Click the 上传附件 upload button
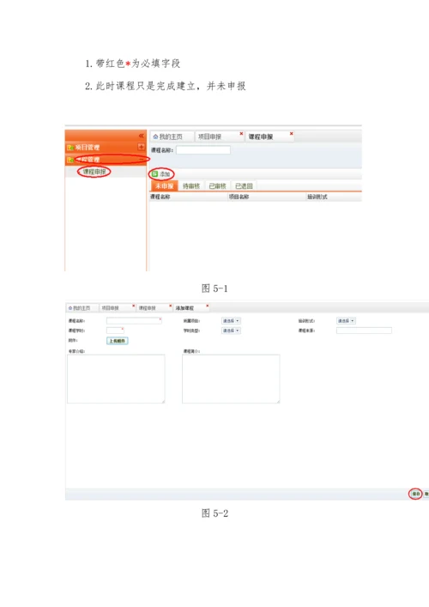Image resolution: width=429 pixels, height=607 pixels. point(118,341)
